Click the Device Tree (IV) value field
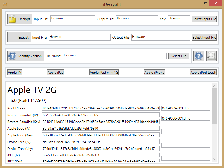 [x=101, y=142]
